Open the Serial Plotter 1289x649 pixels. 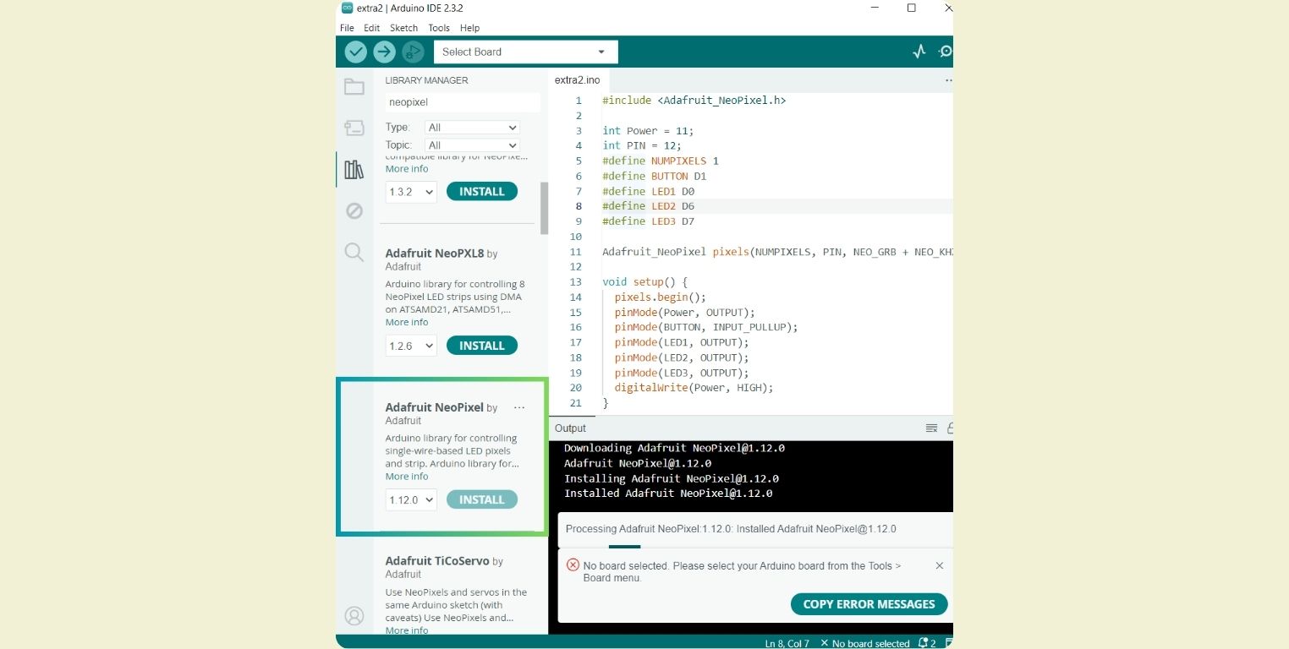pyautogui.click(x=919, y=52)
